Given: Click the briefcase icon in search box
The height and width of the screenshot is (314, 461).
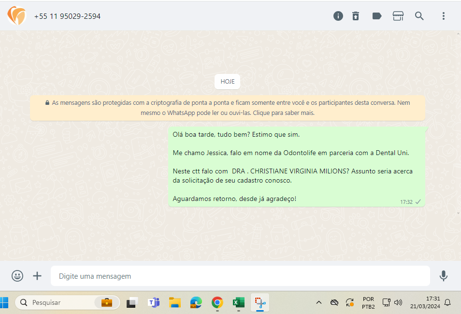Looking at the screenshot, I should click(x=107, y=302).
